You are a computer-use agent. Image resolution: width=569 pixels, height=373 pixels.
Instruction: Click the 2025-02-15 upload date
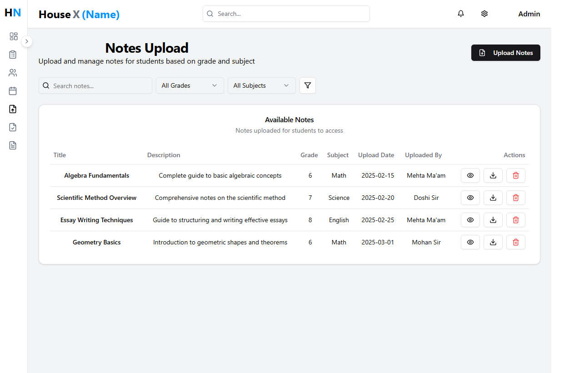point(378,175)
